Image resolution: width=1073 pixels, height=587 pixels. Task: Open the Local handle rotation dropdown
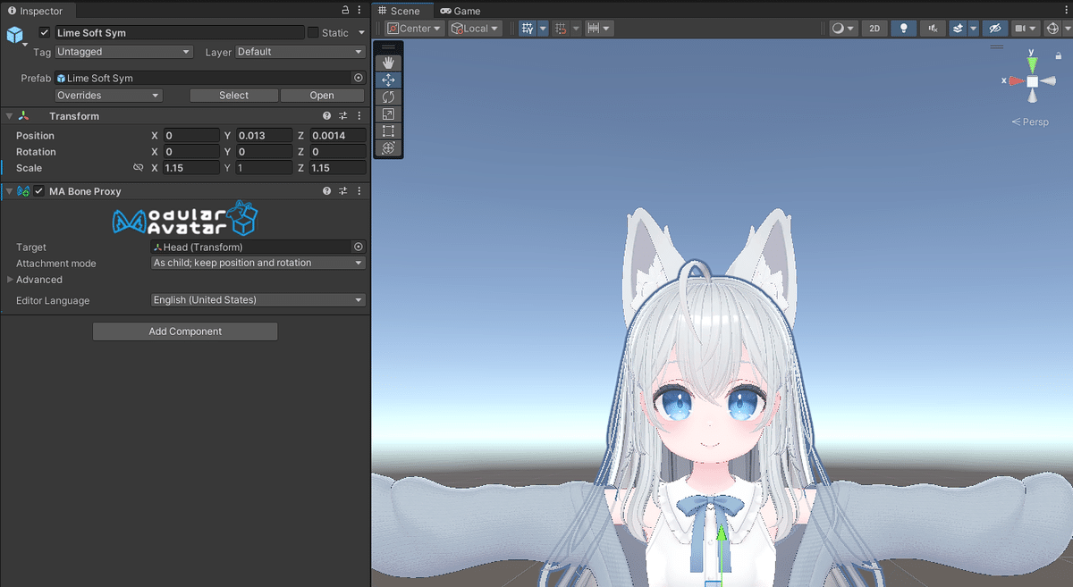click(475, 29)
